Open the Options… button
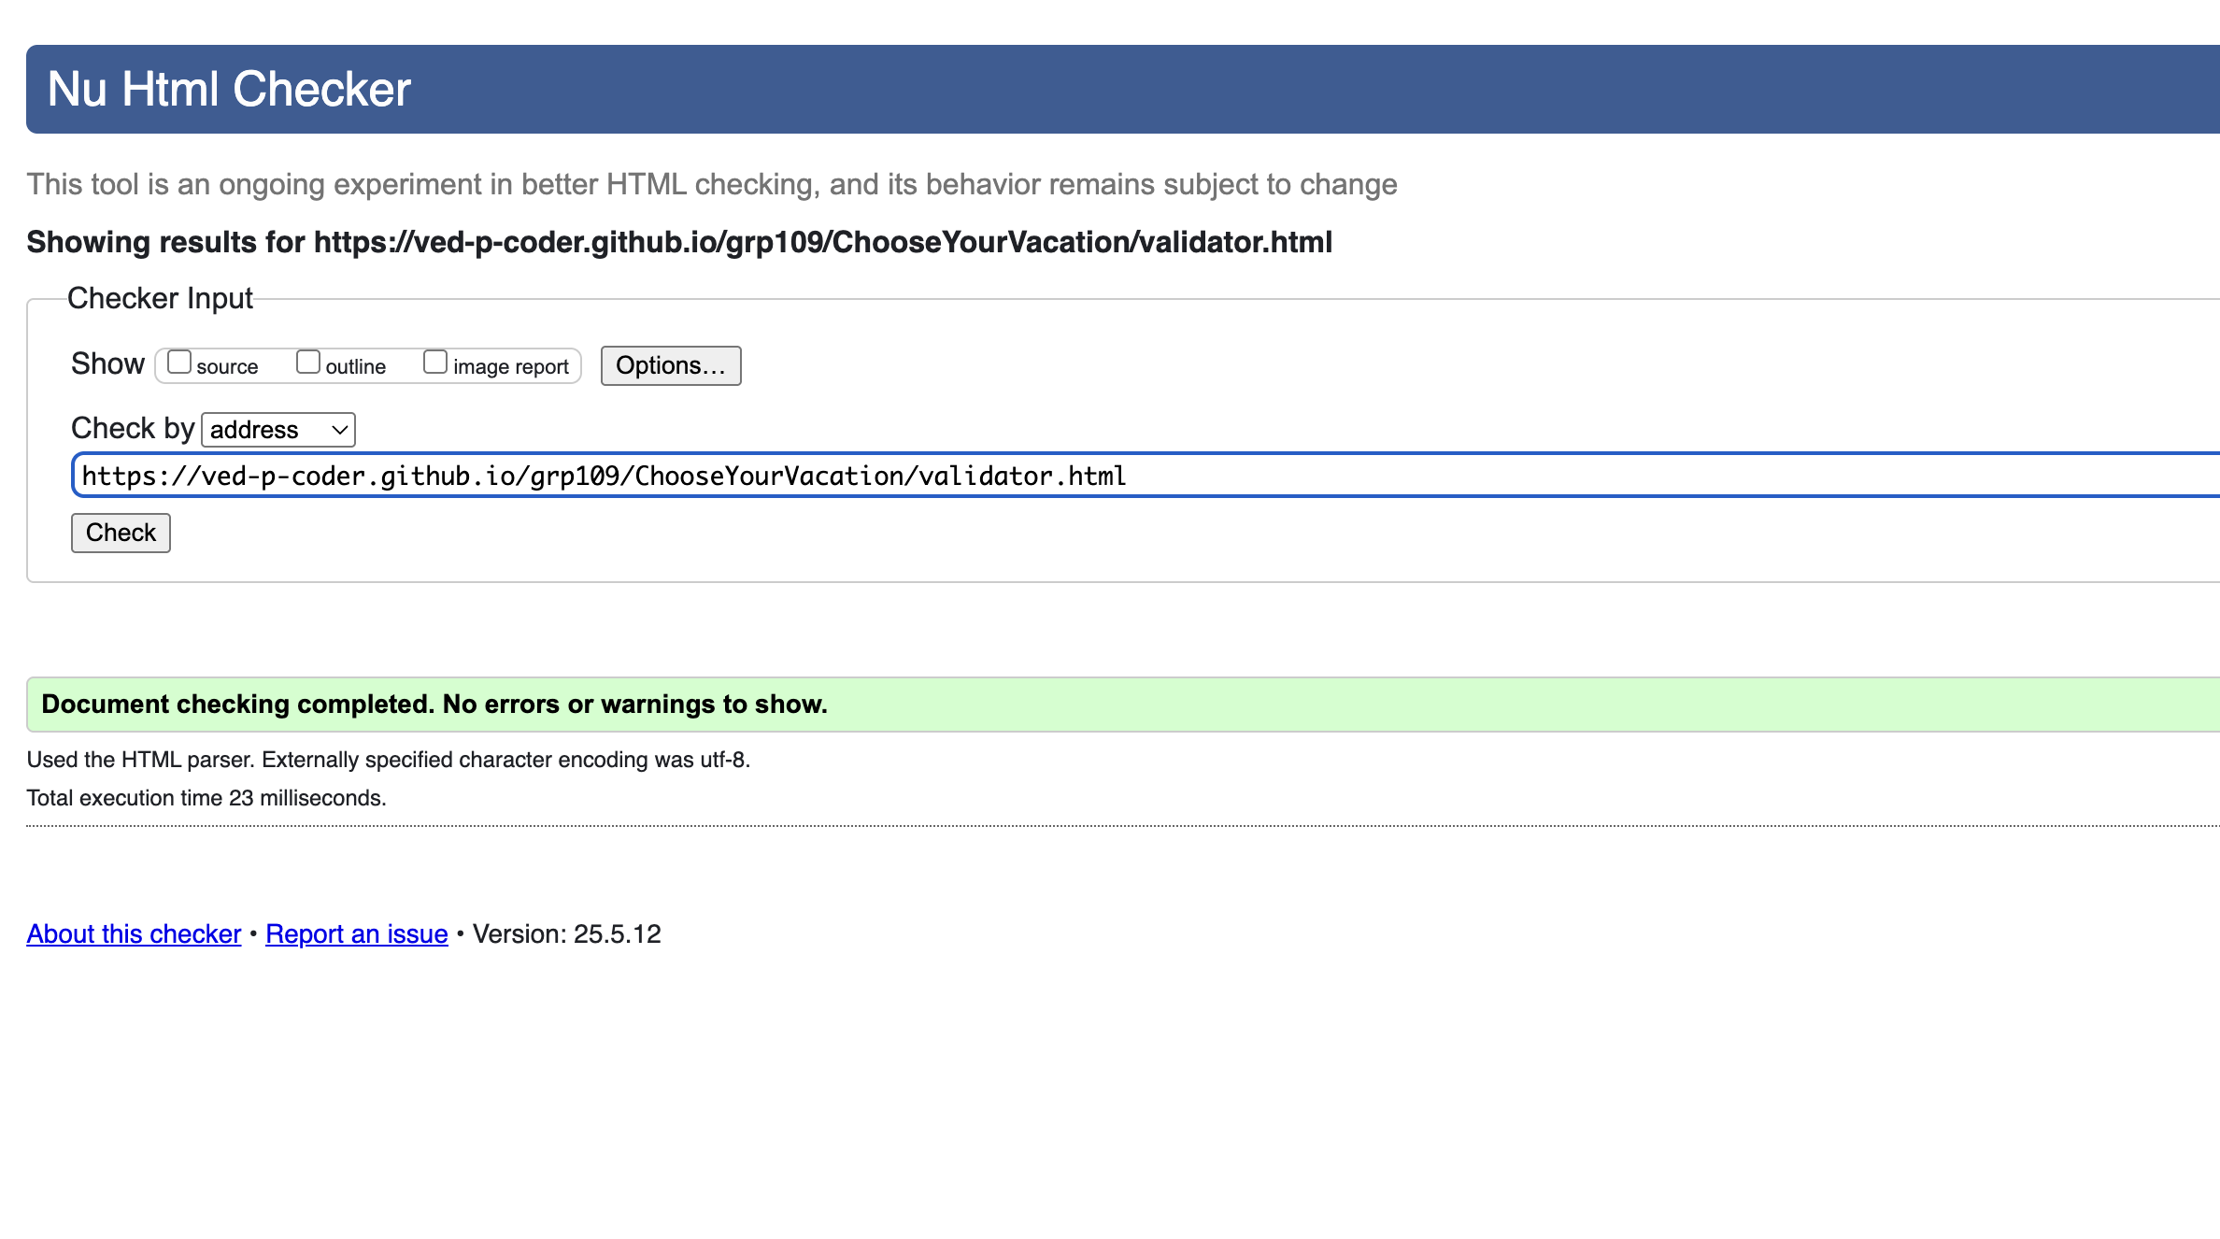Image resolution: width=2220 pixels, height=1239 pixels. click(x=671, y=365)
